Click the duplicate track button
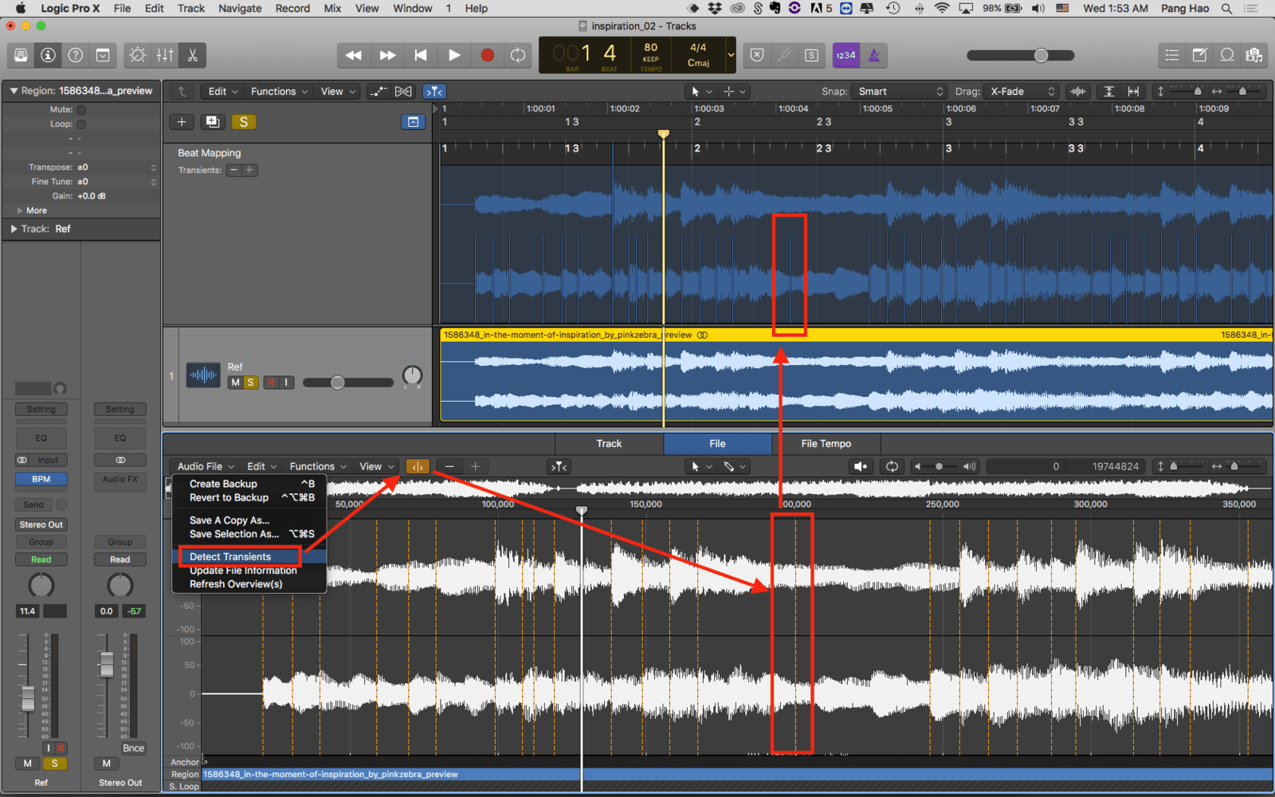The height and width of the screenshot is (797, 1275). pyautogui.click(x=213, y=122)
